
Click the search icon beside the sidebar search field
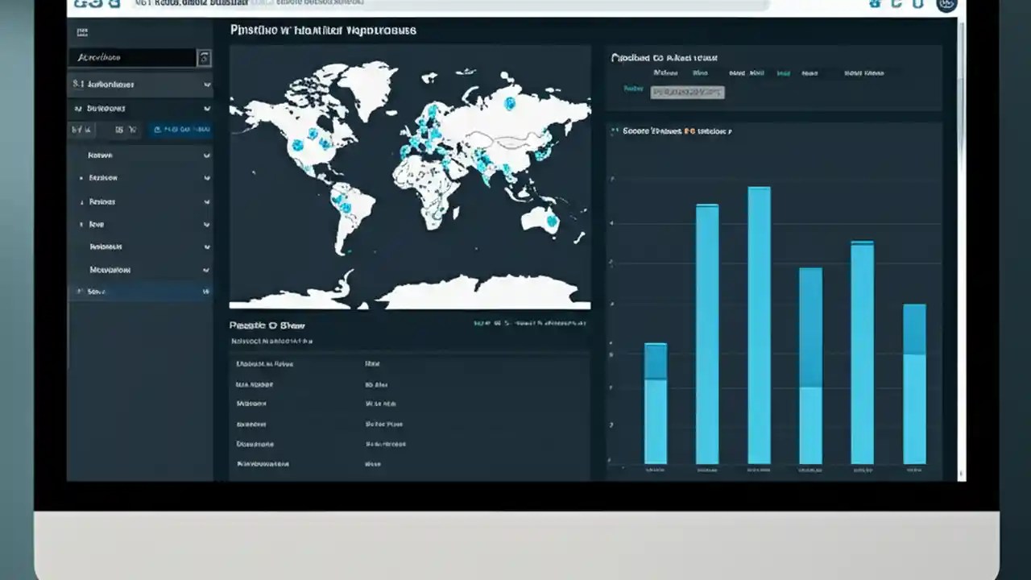[x=205, y=57]
